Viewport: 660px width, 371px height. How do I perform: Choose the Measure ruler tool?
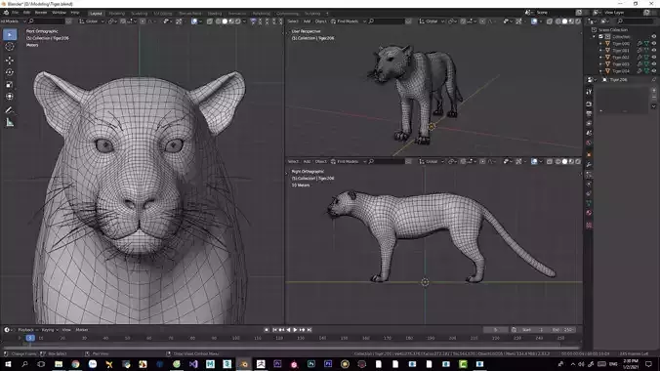pos(10,123)
